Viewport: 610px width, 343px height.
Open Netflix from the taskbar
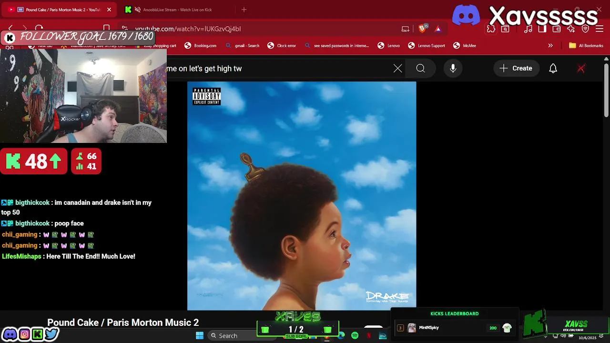(x=368, y=336)
